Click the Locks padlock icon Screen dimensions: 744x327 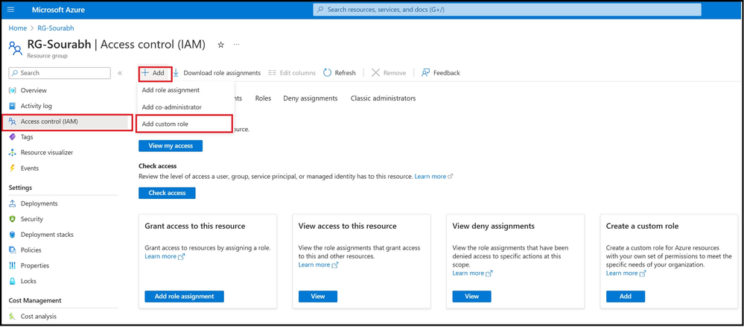(13, 281)
